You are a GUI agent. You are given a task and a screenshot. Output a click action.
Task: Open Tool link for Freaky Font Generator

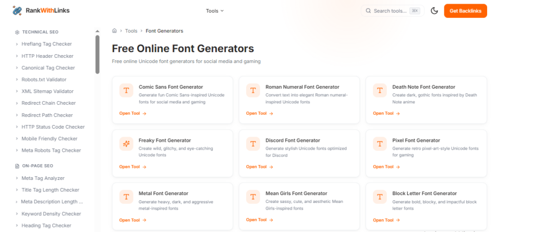[133, 167]
